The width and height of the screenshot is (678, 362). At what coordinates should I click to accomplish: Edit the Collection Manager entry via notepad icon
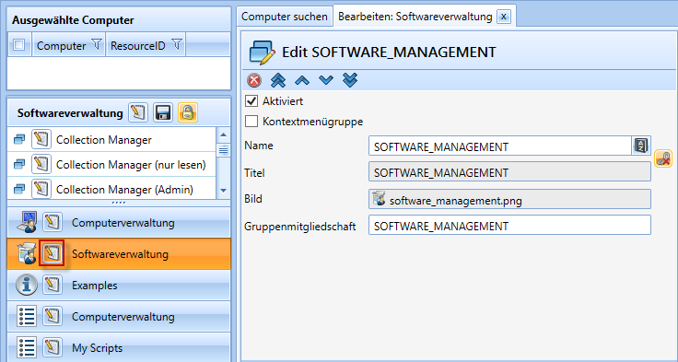pos(41,140)
